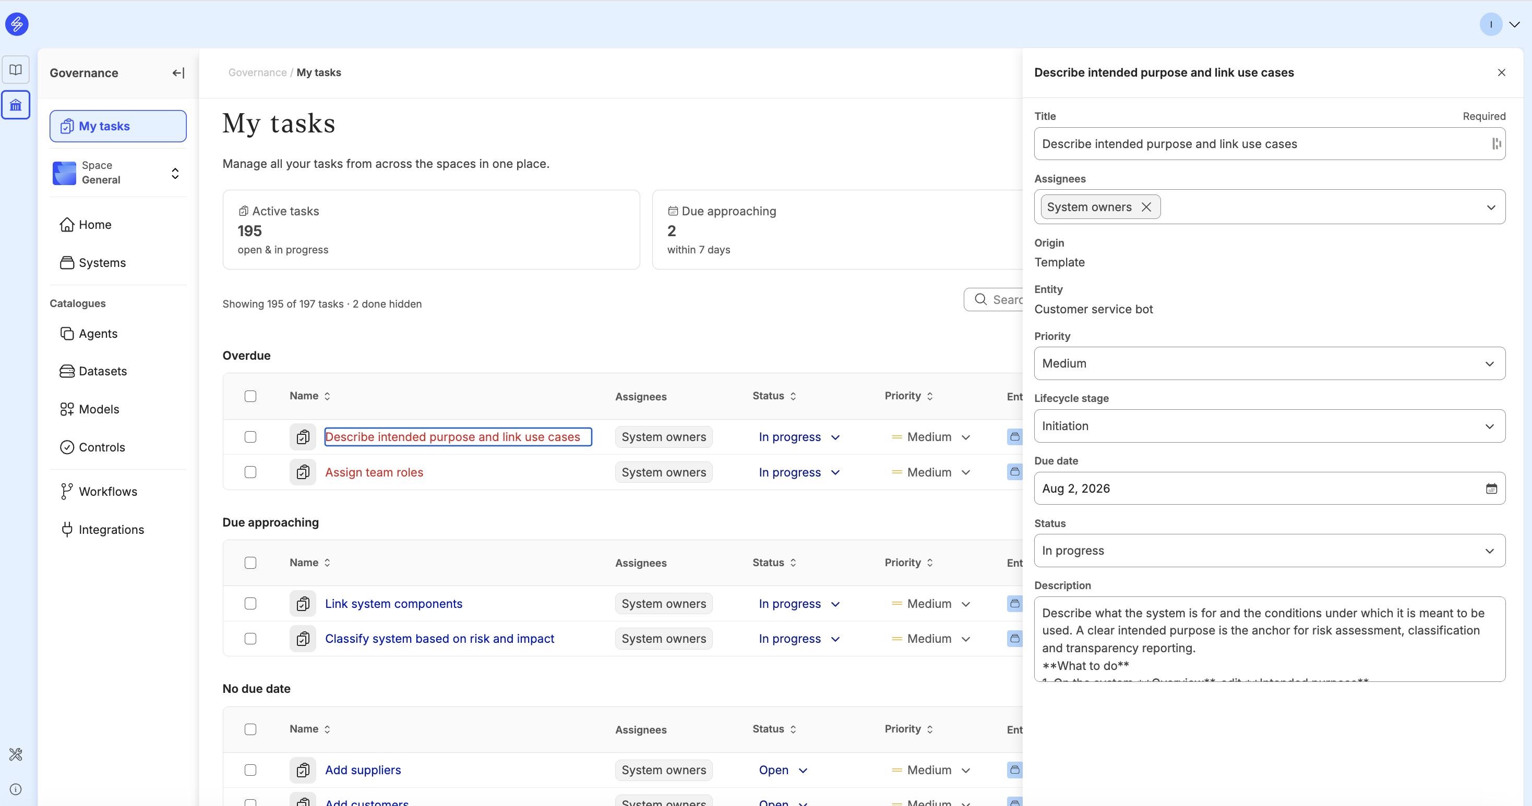This screenshot has width=1532, height=806.
Task: Open the Add suppliers task
Action: pos(363,771)
